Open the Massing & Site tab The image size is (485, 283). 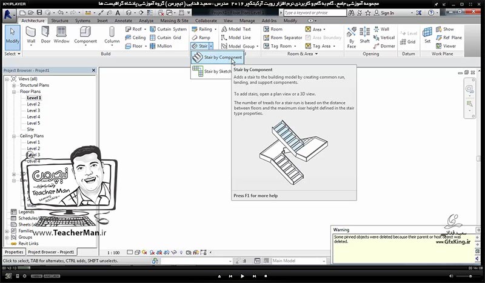click(x=174, y=21)
